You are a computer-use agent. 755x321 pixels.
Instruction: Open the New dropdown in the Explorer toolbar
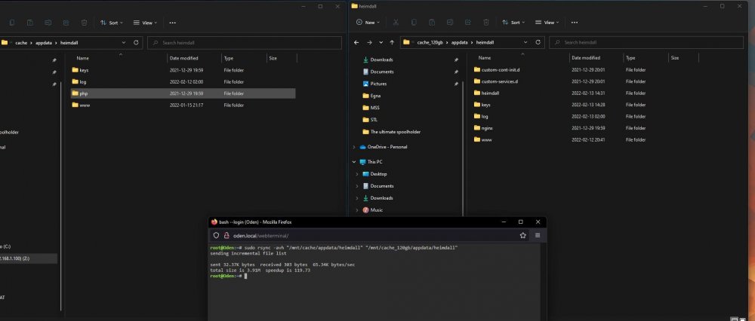[368, 22]
